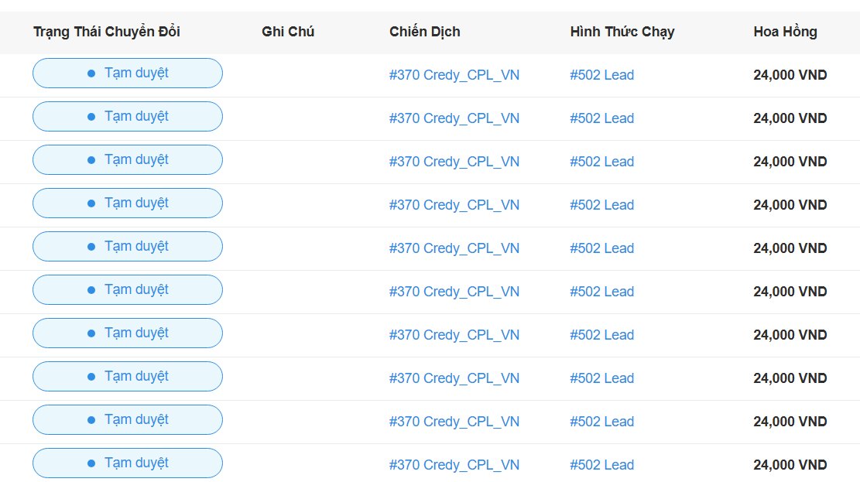This screenshot has width=860, height=482.
Task: Open '#502 Lead' link in third row
Action: point(601,162)
